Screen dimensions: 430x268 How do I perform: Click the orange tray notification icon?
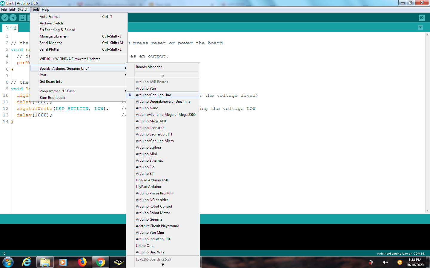400,262
